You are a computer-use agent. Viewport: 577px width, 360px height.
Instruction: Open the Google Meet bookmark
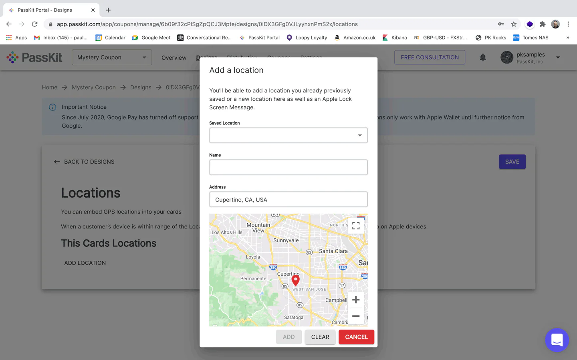point(151,38)
